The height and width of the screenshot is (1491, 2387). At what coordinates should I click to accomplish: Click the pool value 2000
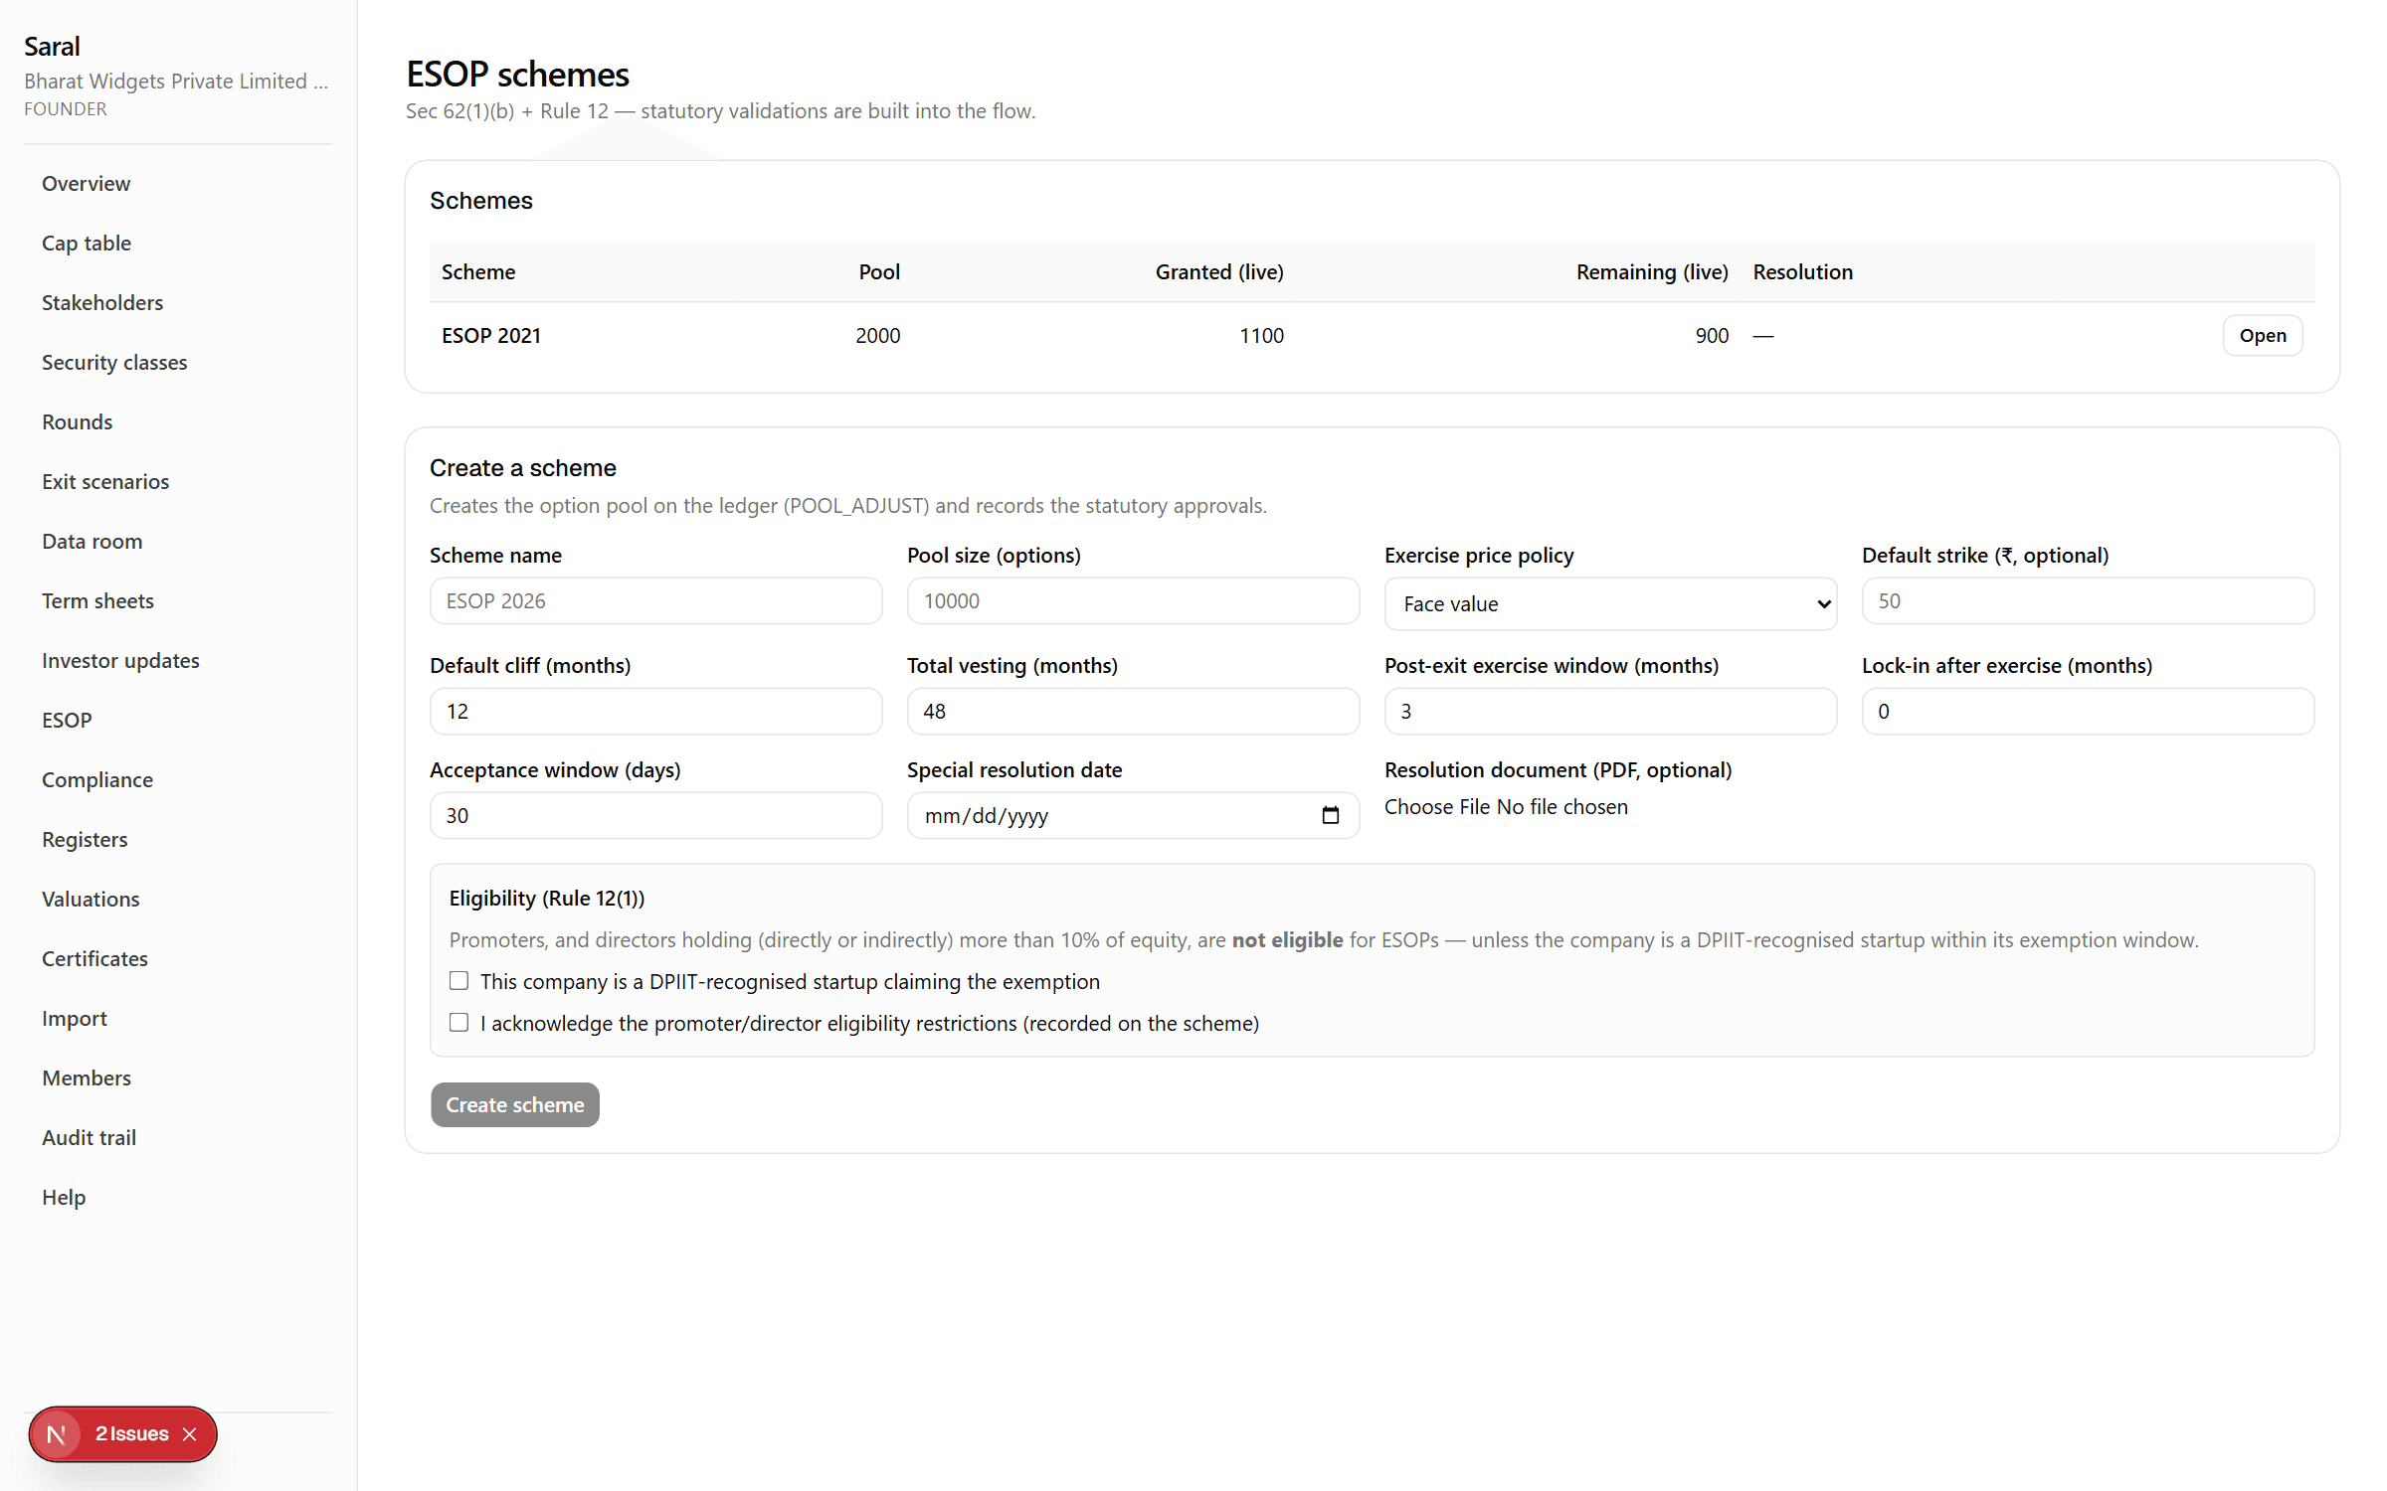click(x=877, y=336)
